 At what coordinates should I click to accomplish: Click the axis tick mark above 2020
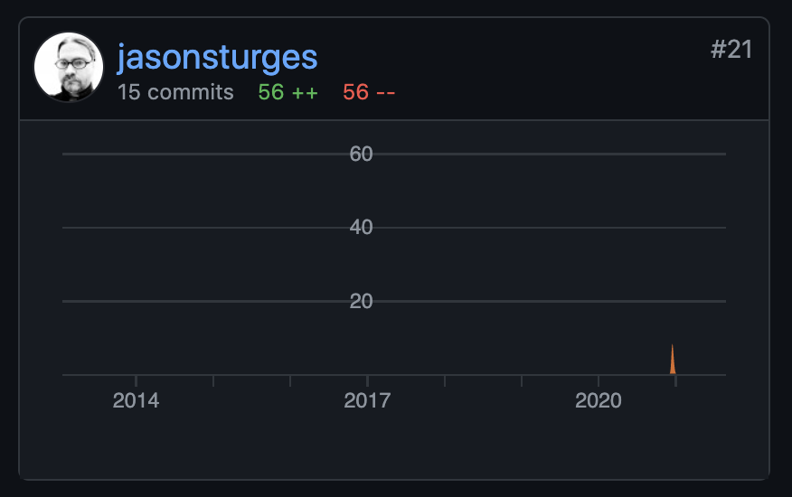(598, 380)
